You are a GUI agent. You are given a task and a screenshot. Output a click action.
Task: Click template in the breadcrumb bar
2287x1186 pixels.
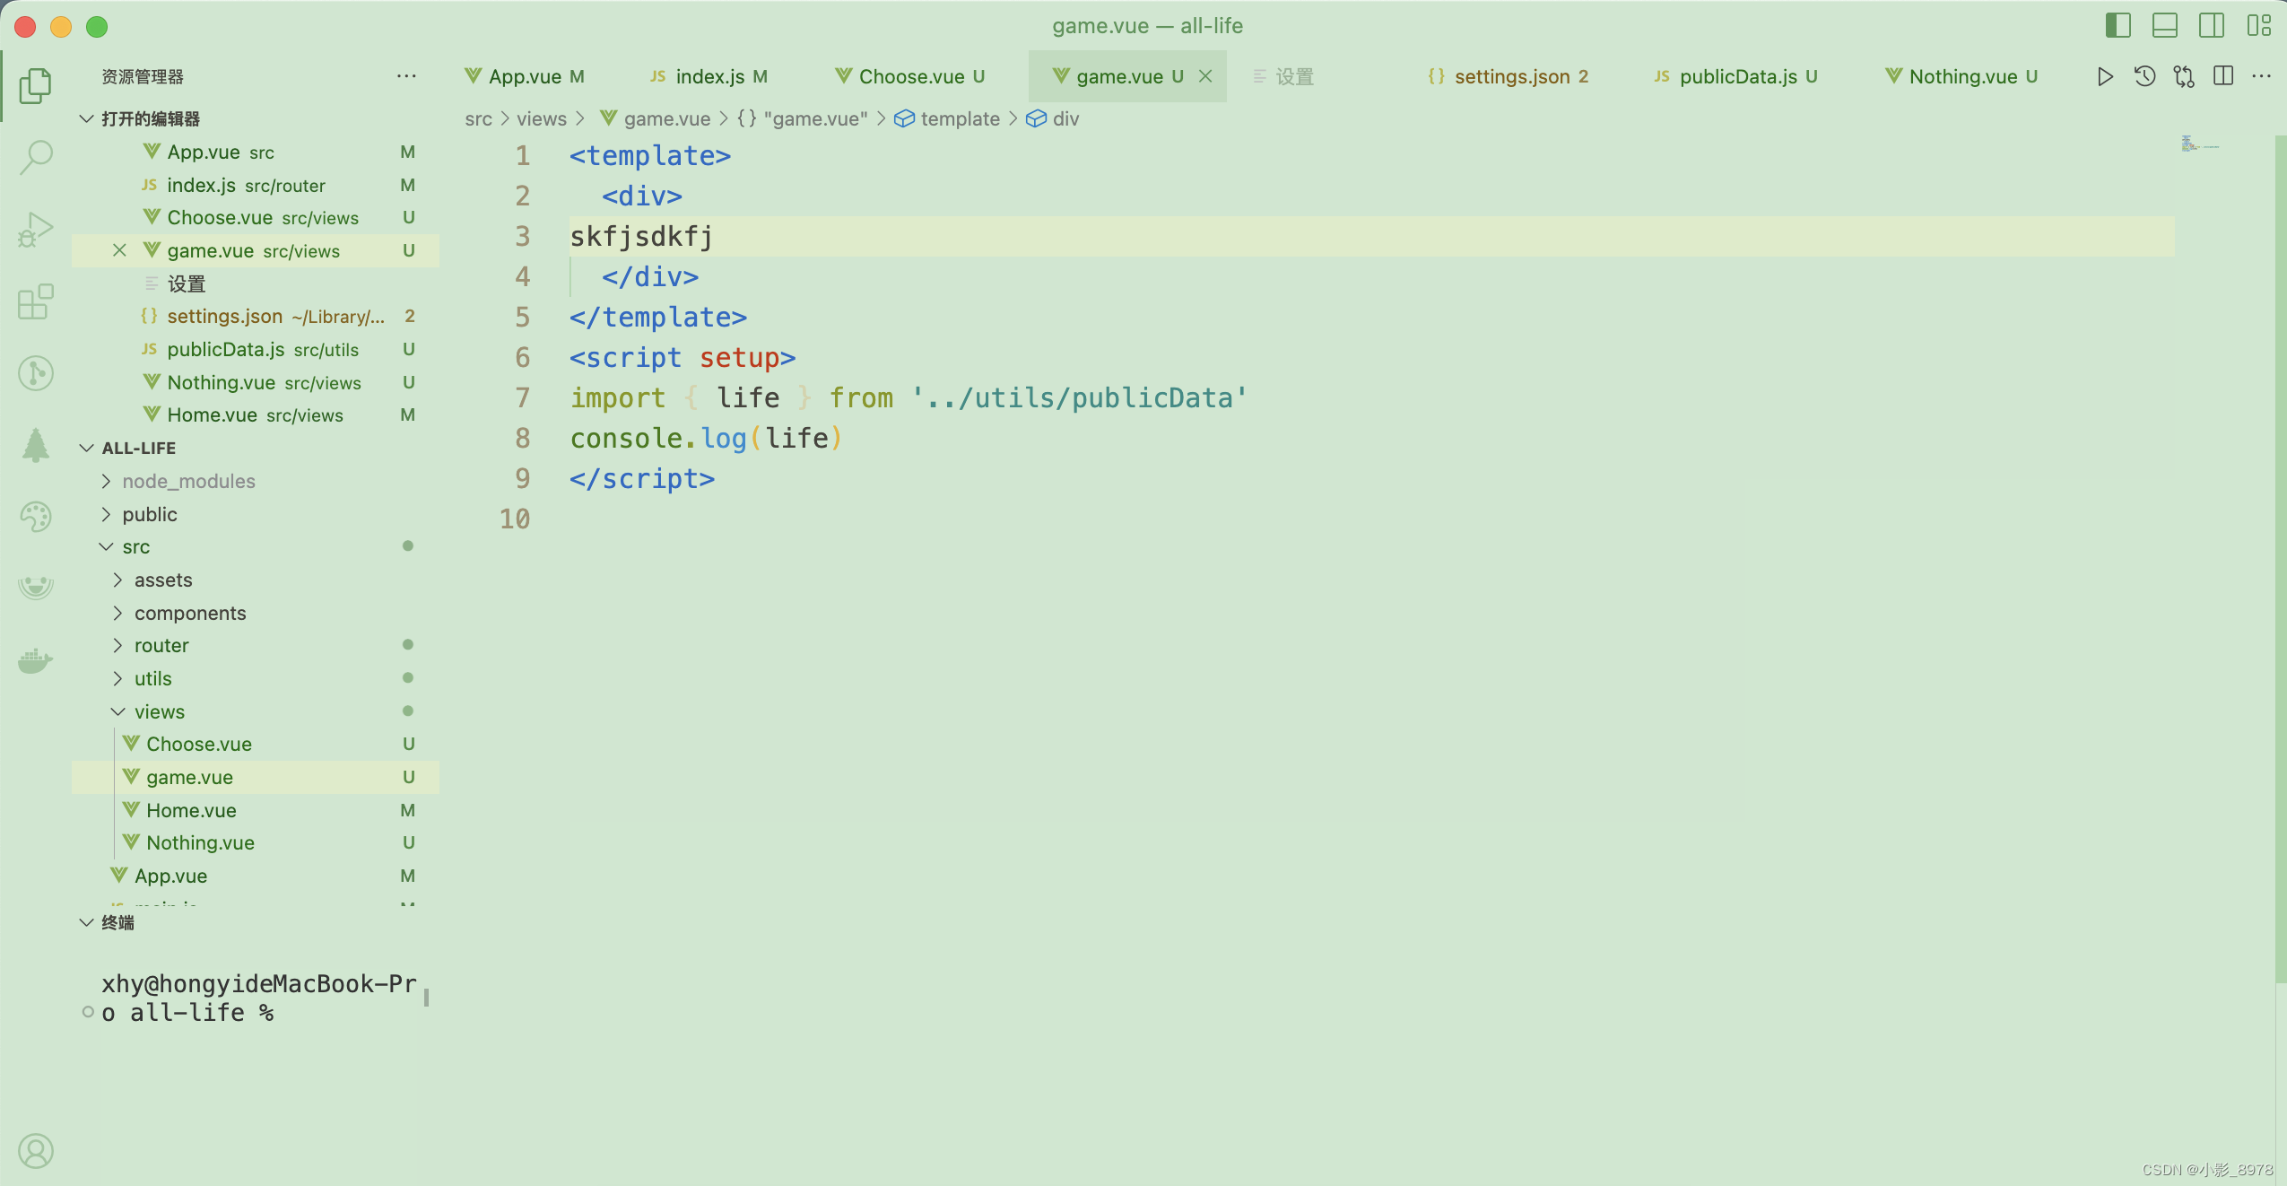(x=961, y=118)
